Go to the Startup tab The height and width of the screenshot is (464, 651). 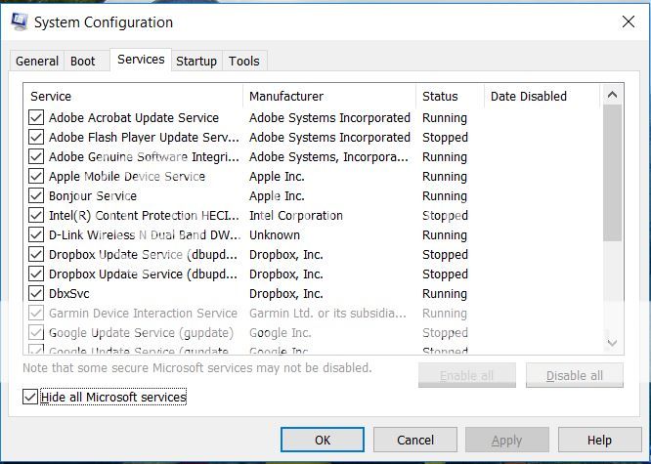pos(196,61)
